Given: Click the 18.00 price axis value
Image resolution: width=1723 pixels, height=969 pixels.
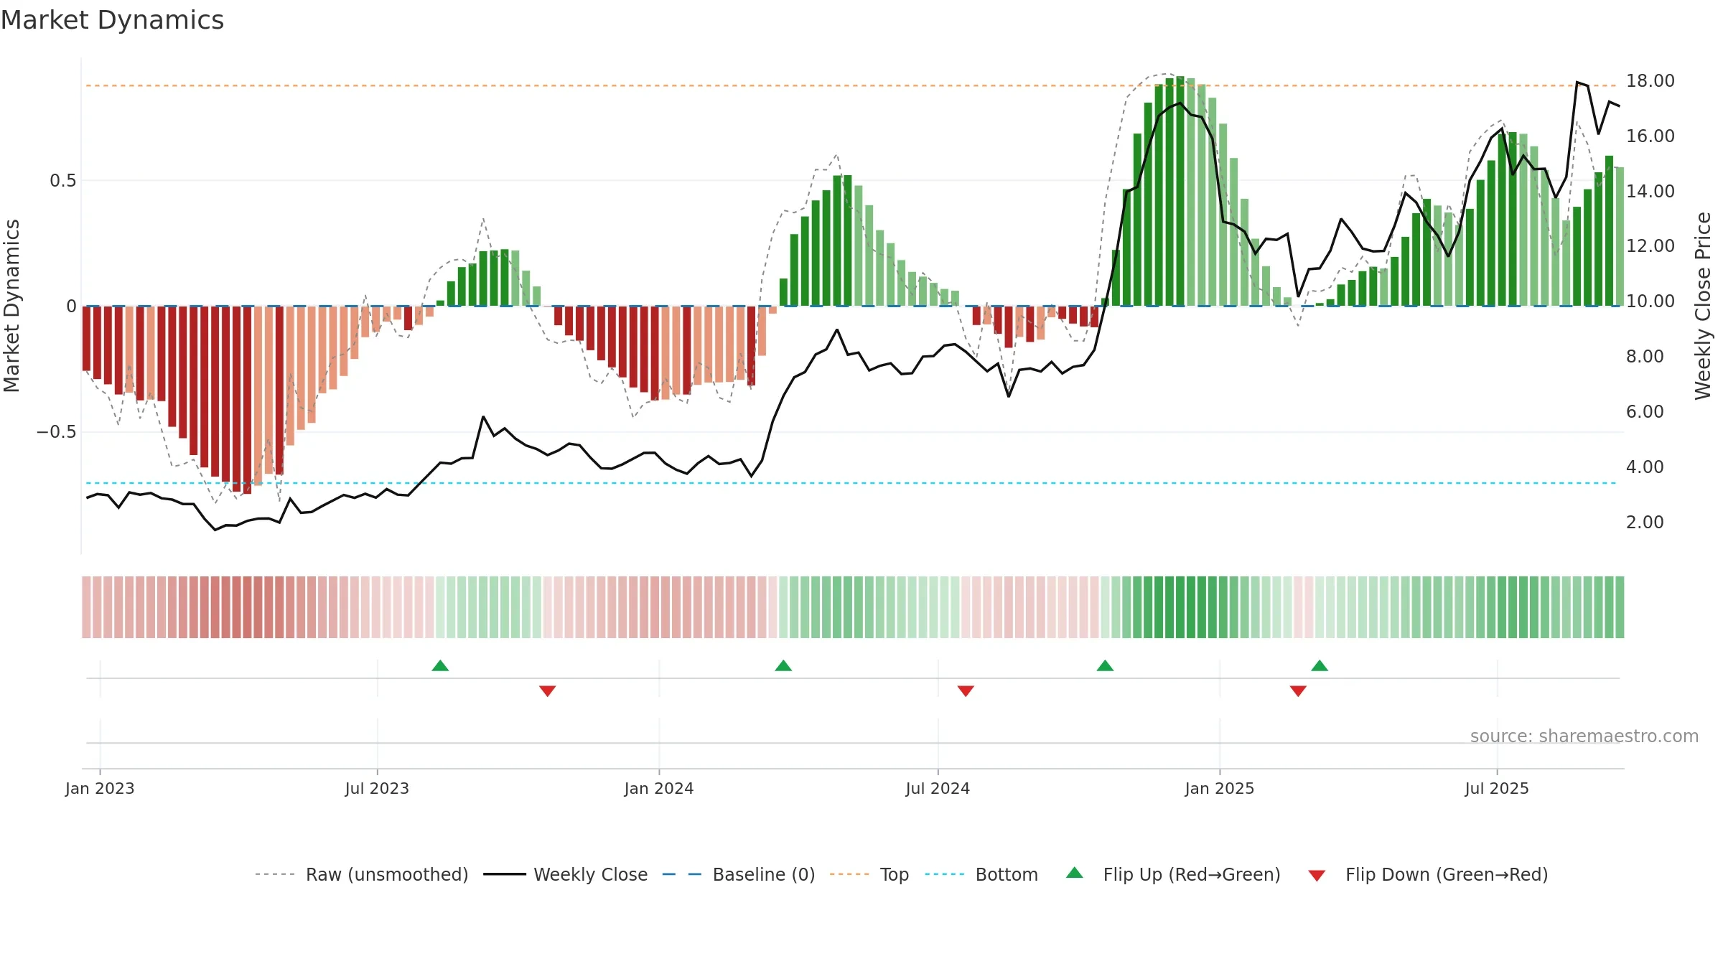Looking at the screenshot, I should coord(1650,81).
